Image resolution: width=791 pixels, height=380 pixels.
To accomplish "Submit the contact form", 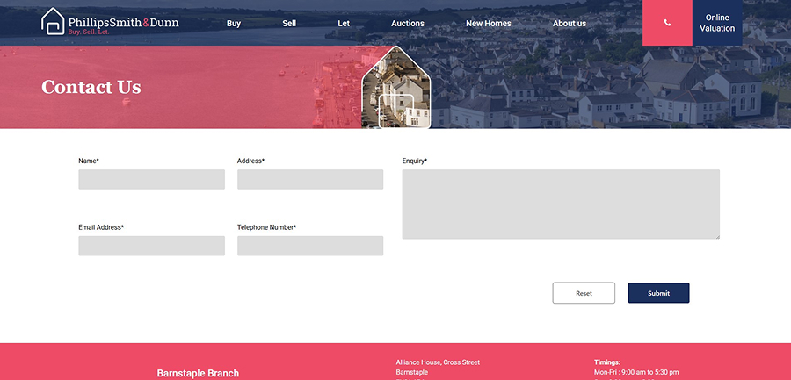I will click(658, 293).
